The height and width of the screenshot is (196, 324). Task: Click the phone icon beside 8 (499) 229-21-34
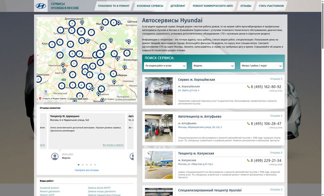point(248,161)
